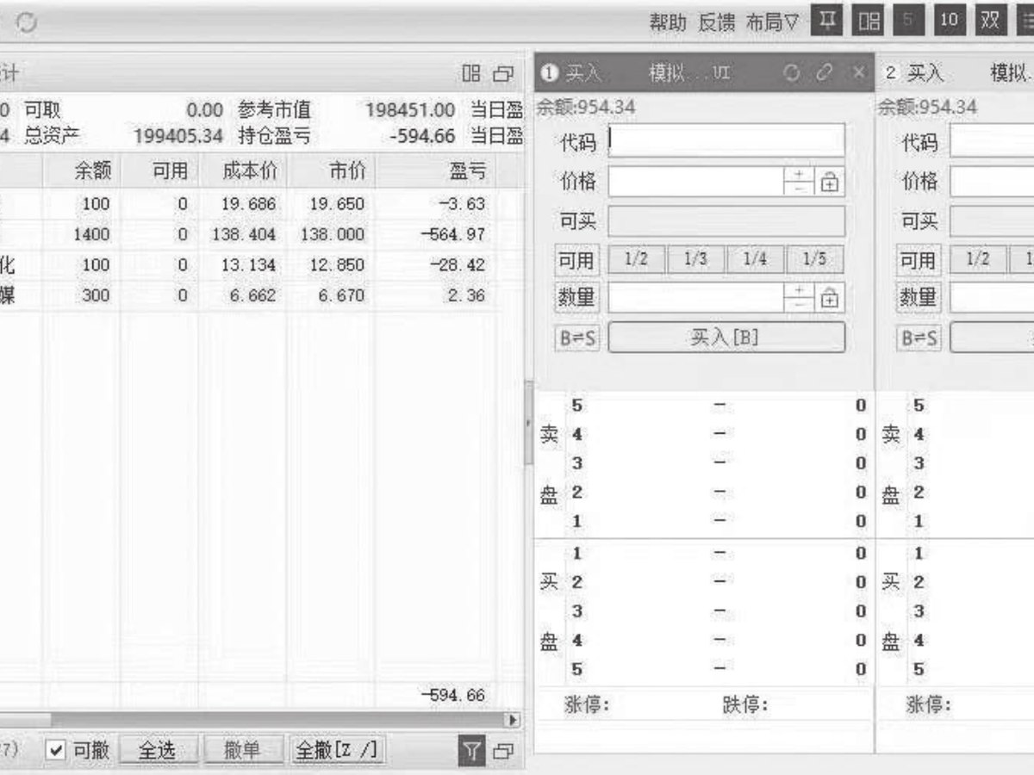This screenshot has height=775, width=1034.
Task: Click the B⇌S switch button in panel 2
Action: (919, 338)
